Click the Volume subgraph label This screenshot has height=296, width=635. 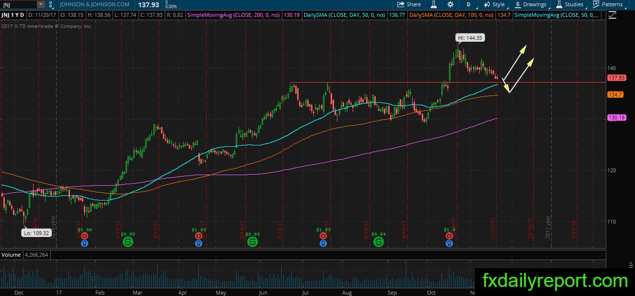(x=11, y=255)
